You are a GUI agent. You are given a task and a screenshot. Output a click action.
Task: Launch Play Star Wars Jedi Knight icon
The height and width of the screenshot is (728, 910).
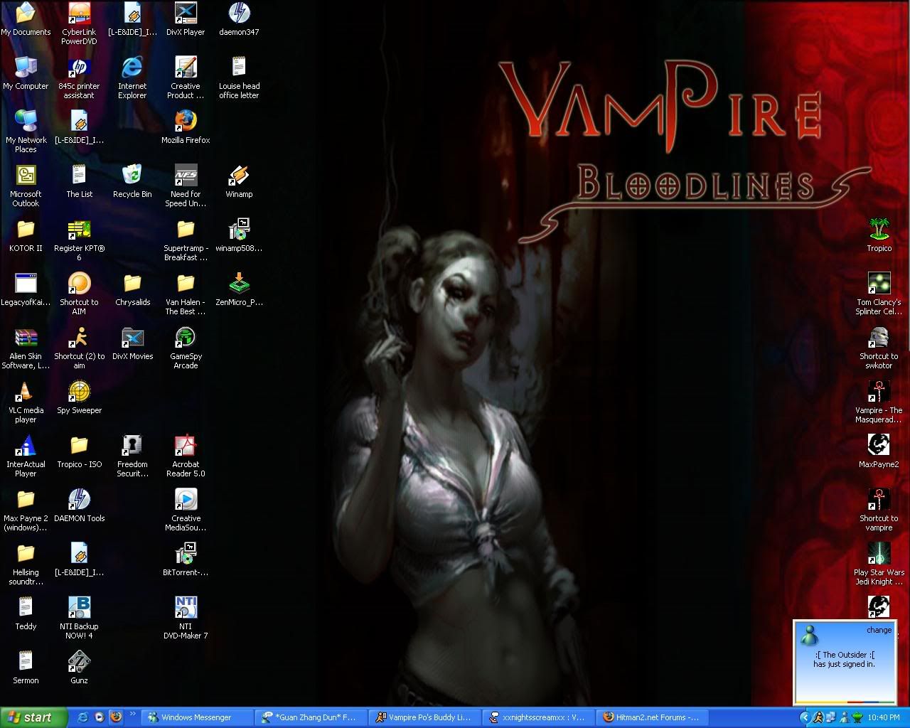(x=879, y=563)
